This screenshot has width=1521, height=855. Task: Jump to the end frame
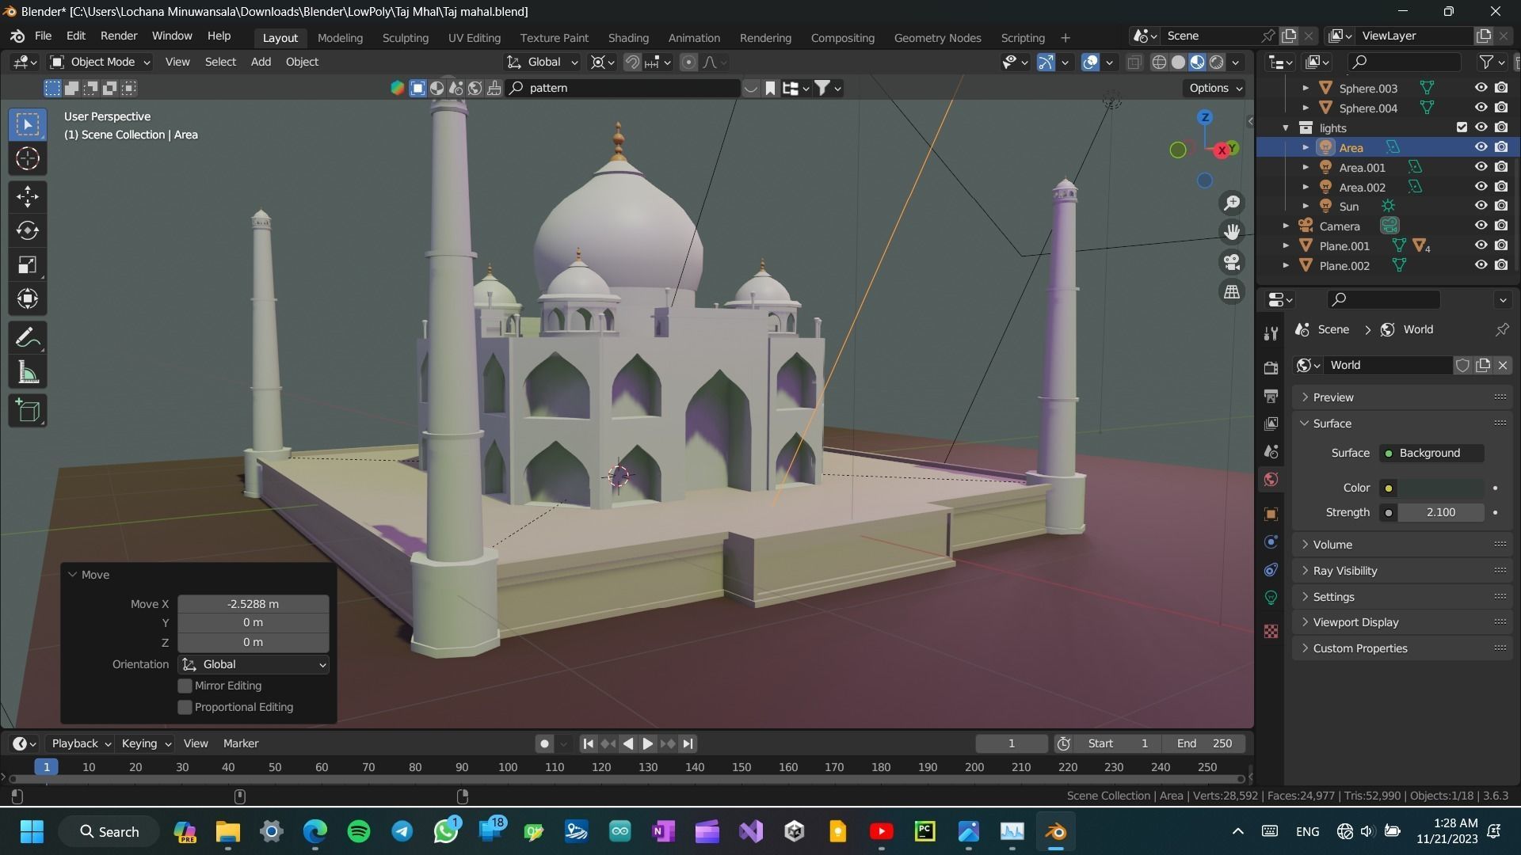[688, 743]
